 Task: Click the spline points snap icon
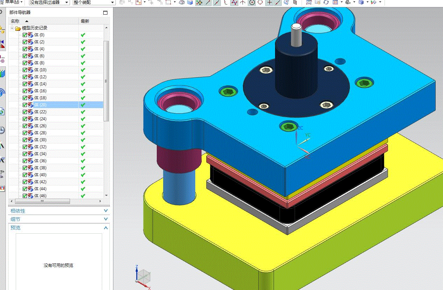[x=234, y=2]
